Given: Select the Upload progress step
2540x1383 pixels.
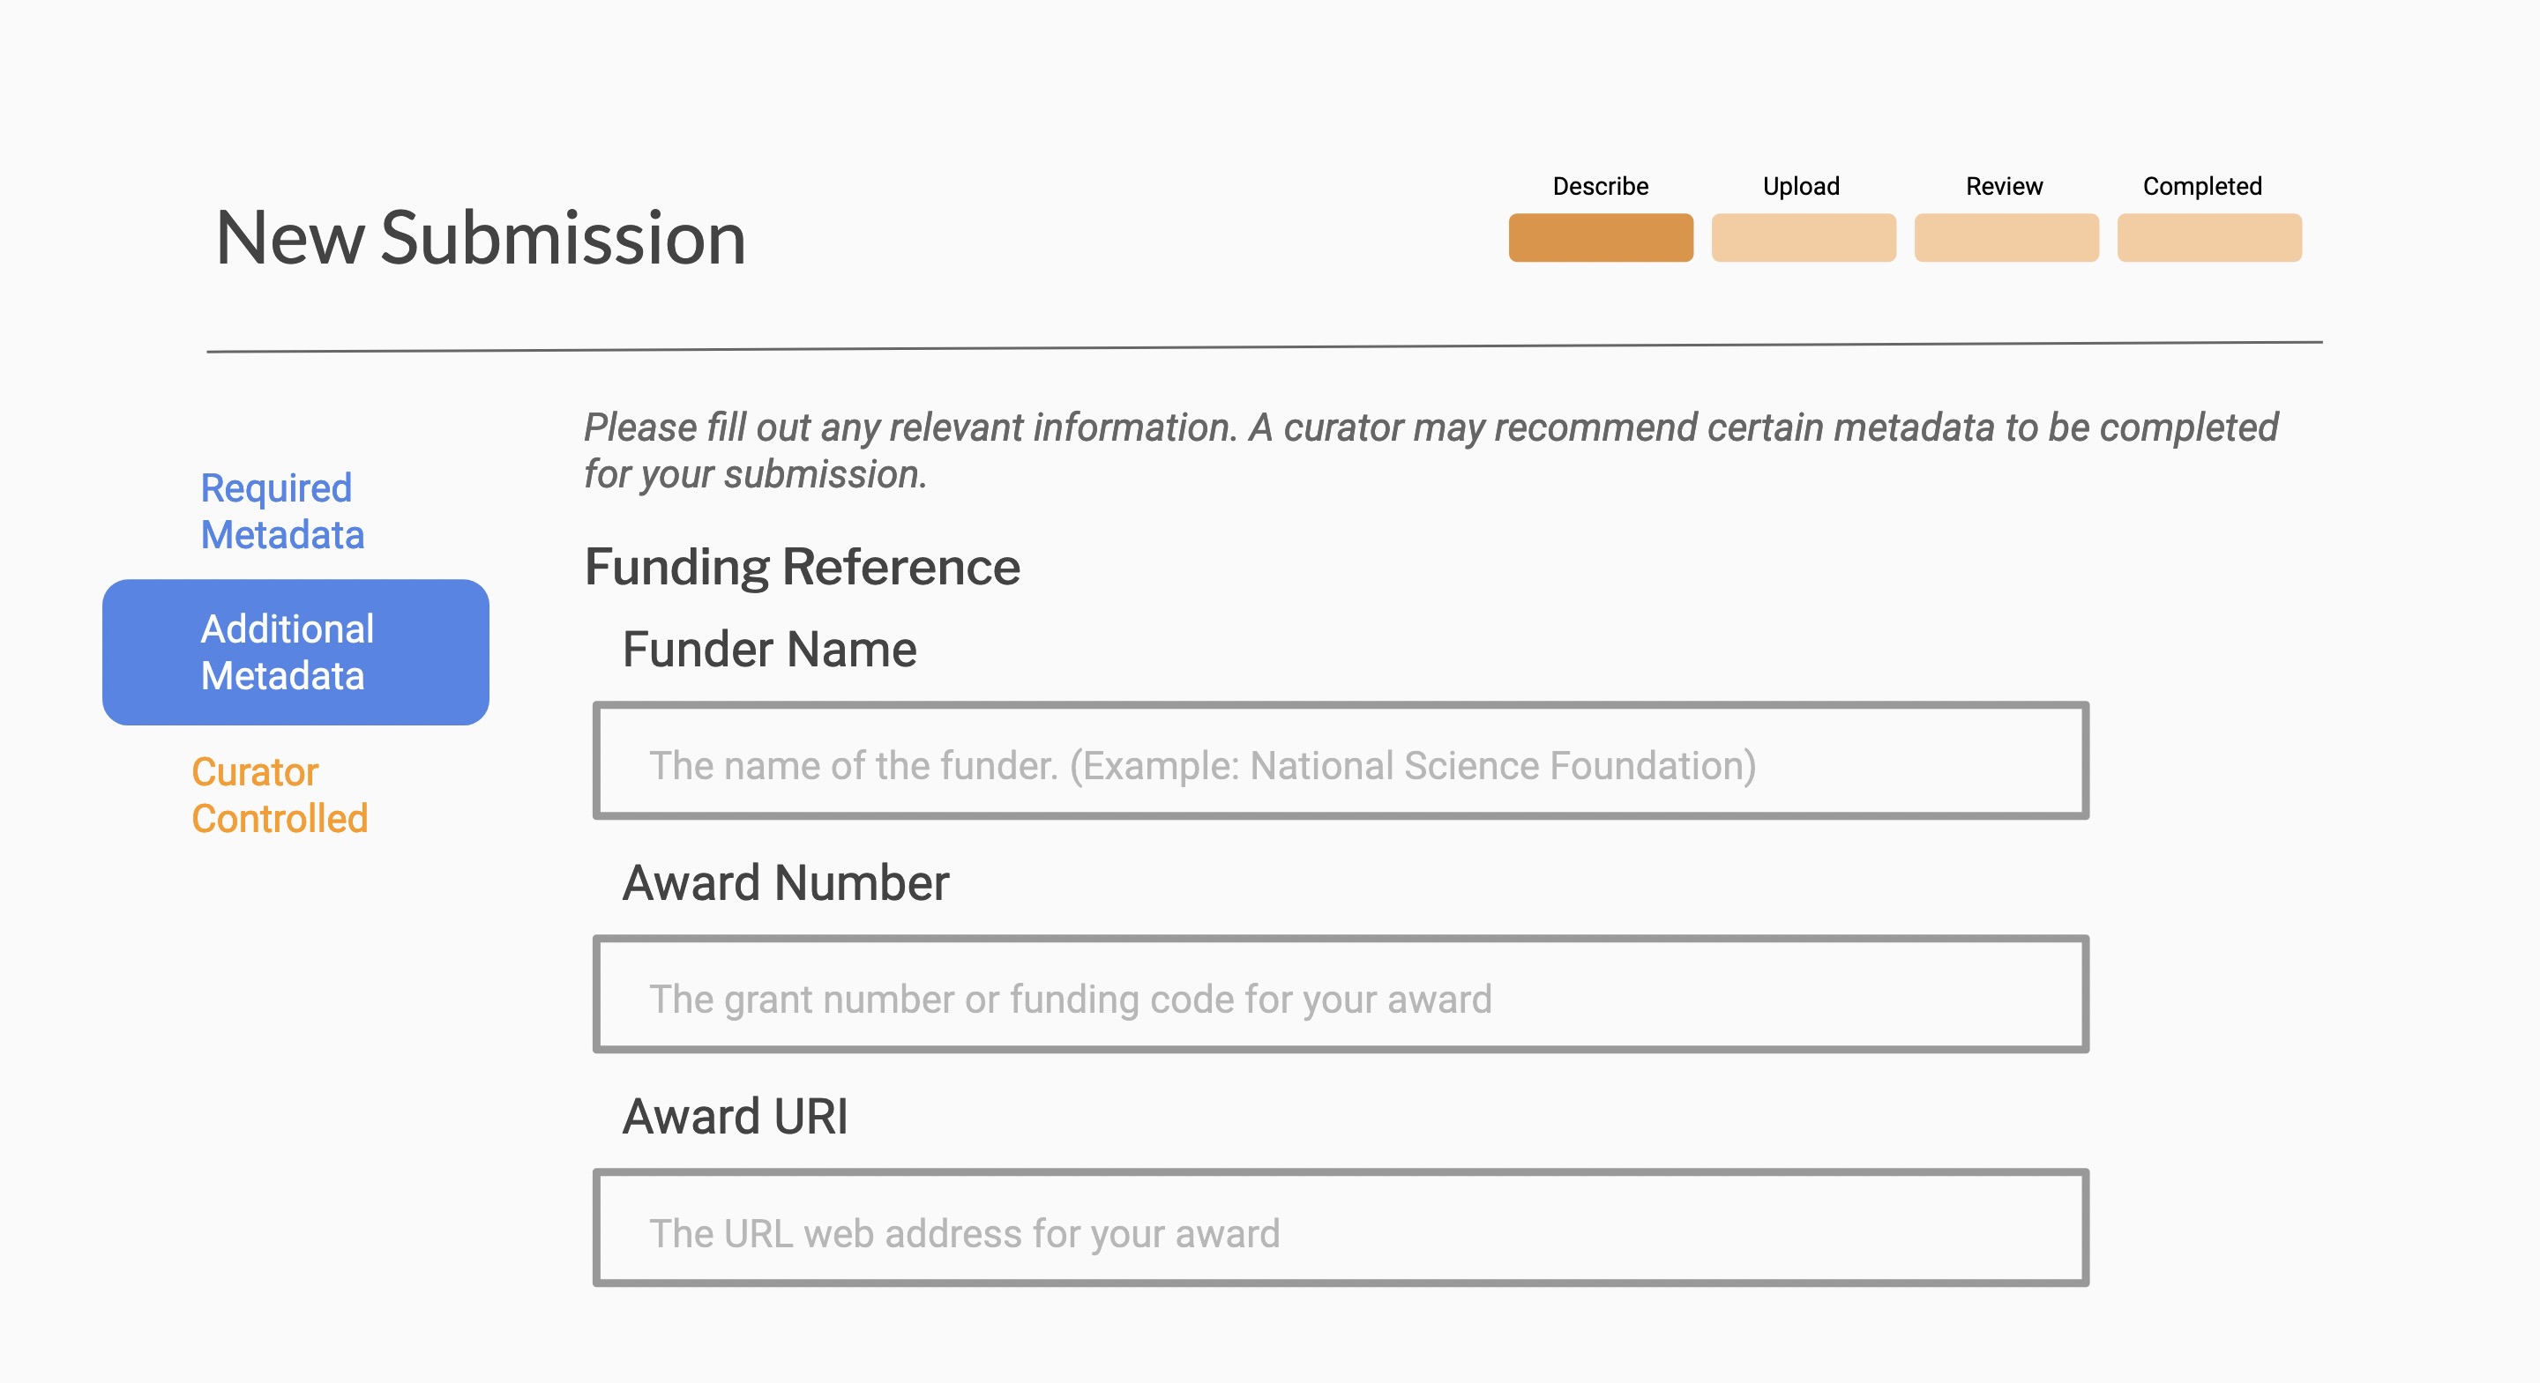Looking at the screenshot, I should pos(1803,236).
